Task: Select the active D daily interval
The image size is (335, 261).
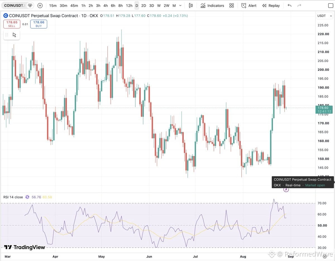Action: [x=137, y=6]
